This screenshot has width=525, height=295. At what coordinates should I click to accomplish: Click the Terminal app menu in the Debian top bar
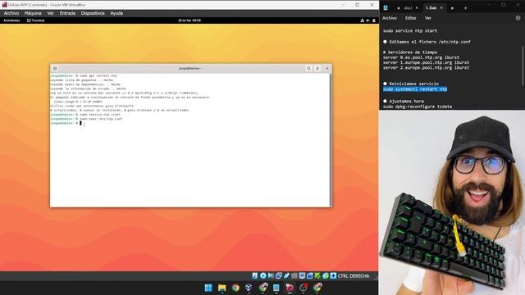click(36, 20)
